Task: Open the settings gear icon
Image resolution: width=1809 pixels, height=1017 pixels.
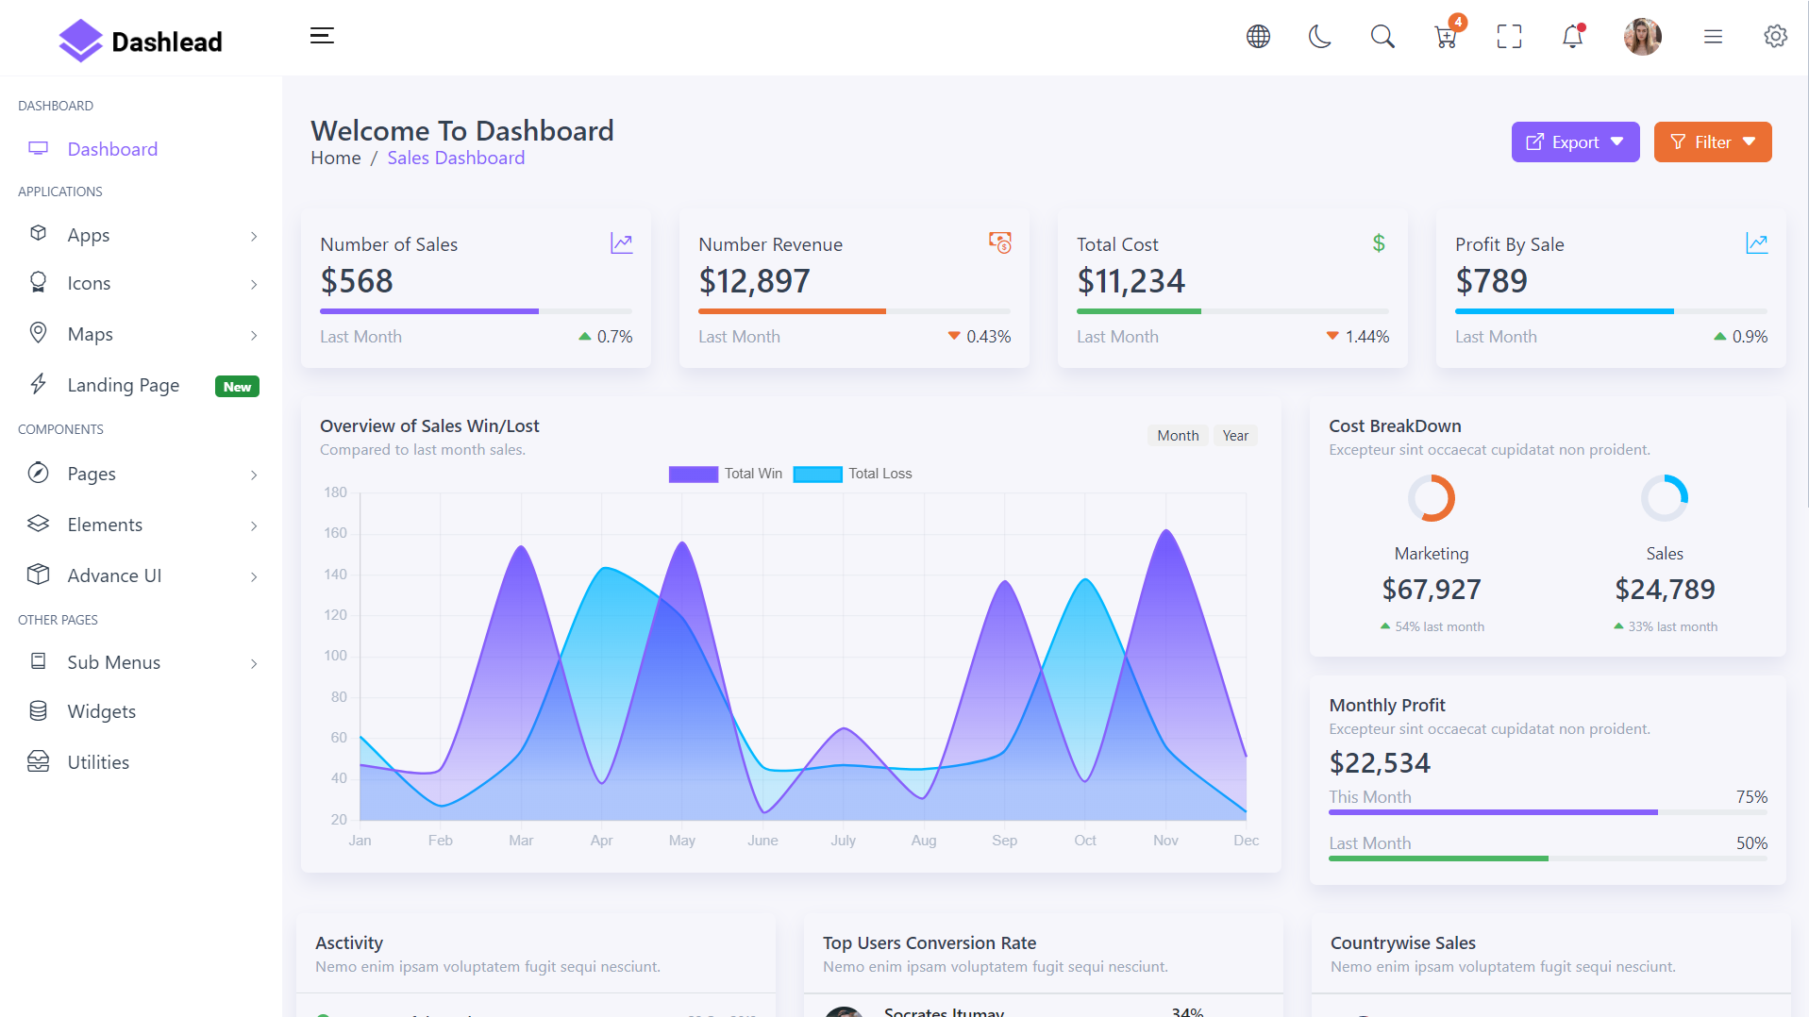Action: click(1775, 37)
